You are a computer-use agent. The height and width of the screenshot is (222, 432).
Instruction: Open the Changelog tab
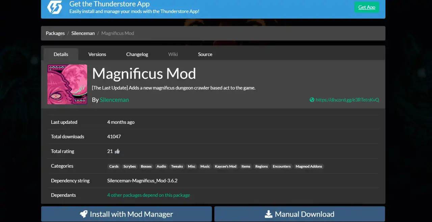click(x=137, y=54)
